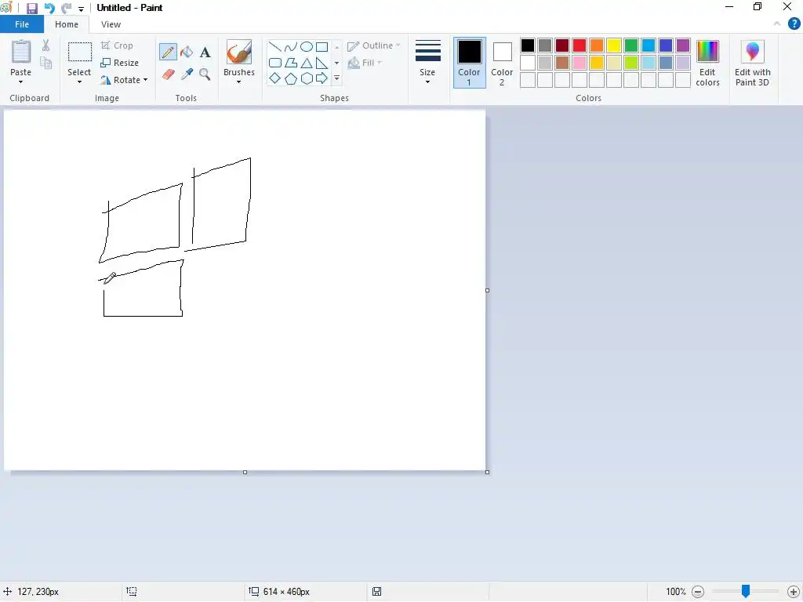
Task: Switch to the View tab
Action: tap(111, 24)
